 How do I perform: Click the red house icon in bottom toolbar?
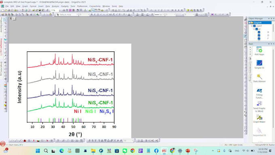click(x=25, y=140)
